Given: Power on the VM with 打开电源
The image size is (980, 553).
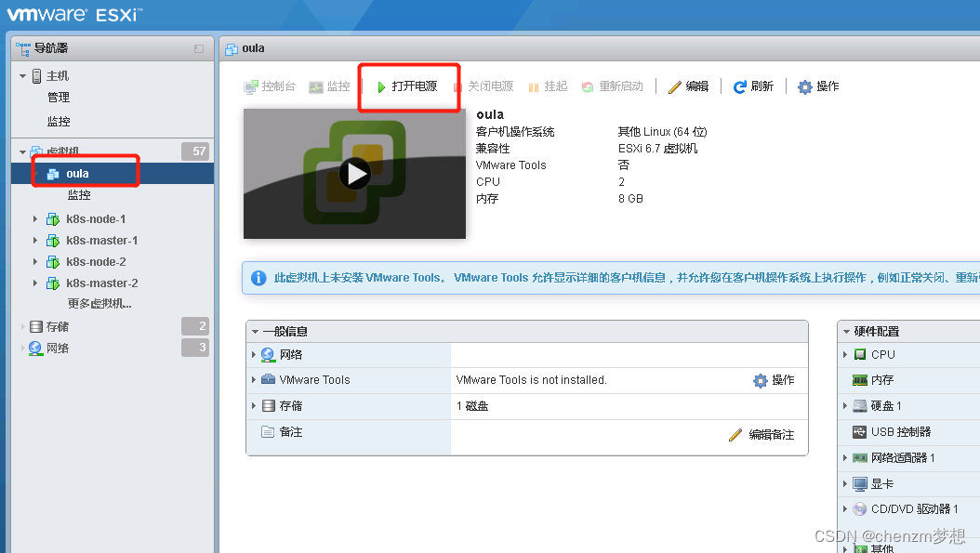Looking at the screenshot, I should pos(407,86).
